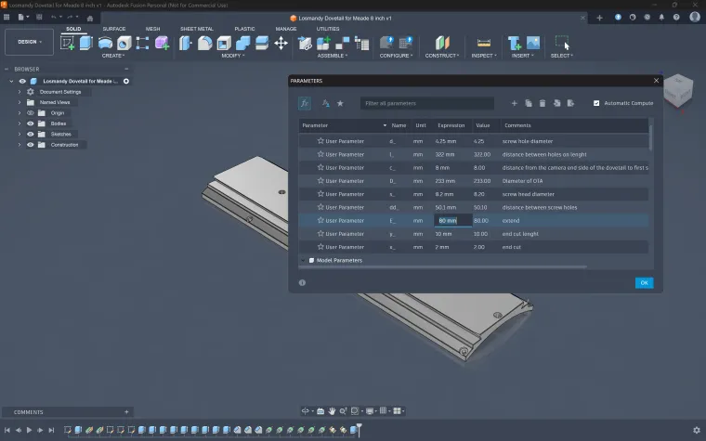Expand the Document Settings tree node

[20, 92]
